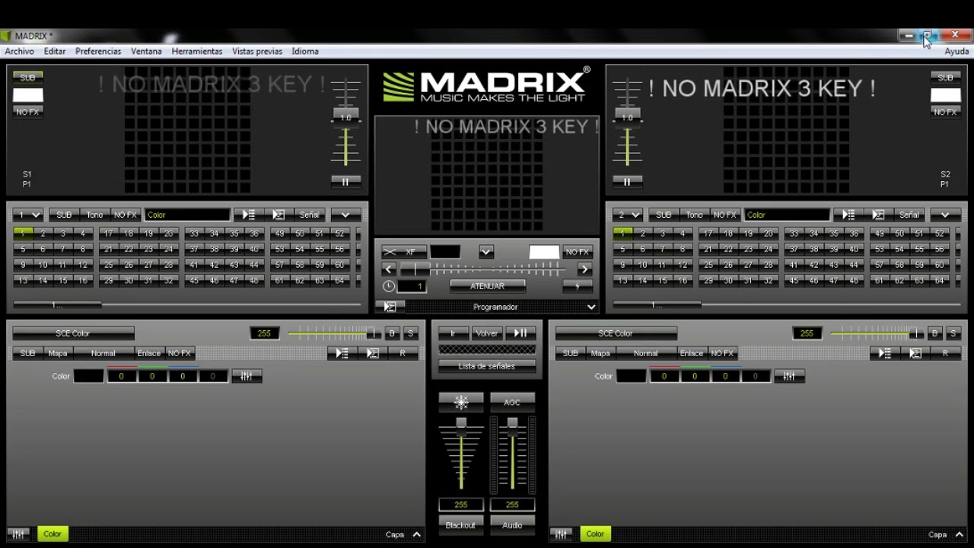Open right storage chaser list icon

coord(848,215)
